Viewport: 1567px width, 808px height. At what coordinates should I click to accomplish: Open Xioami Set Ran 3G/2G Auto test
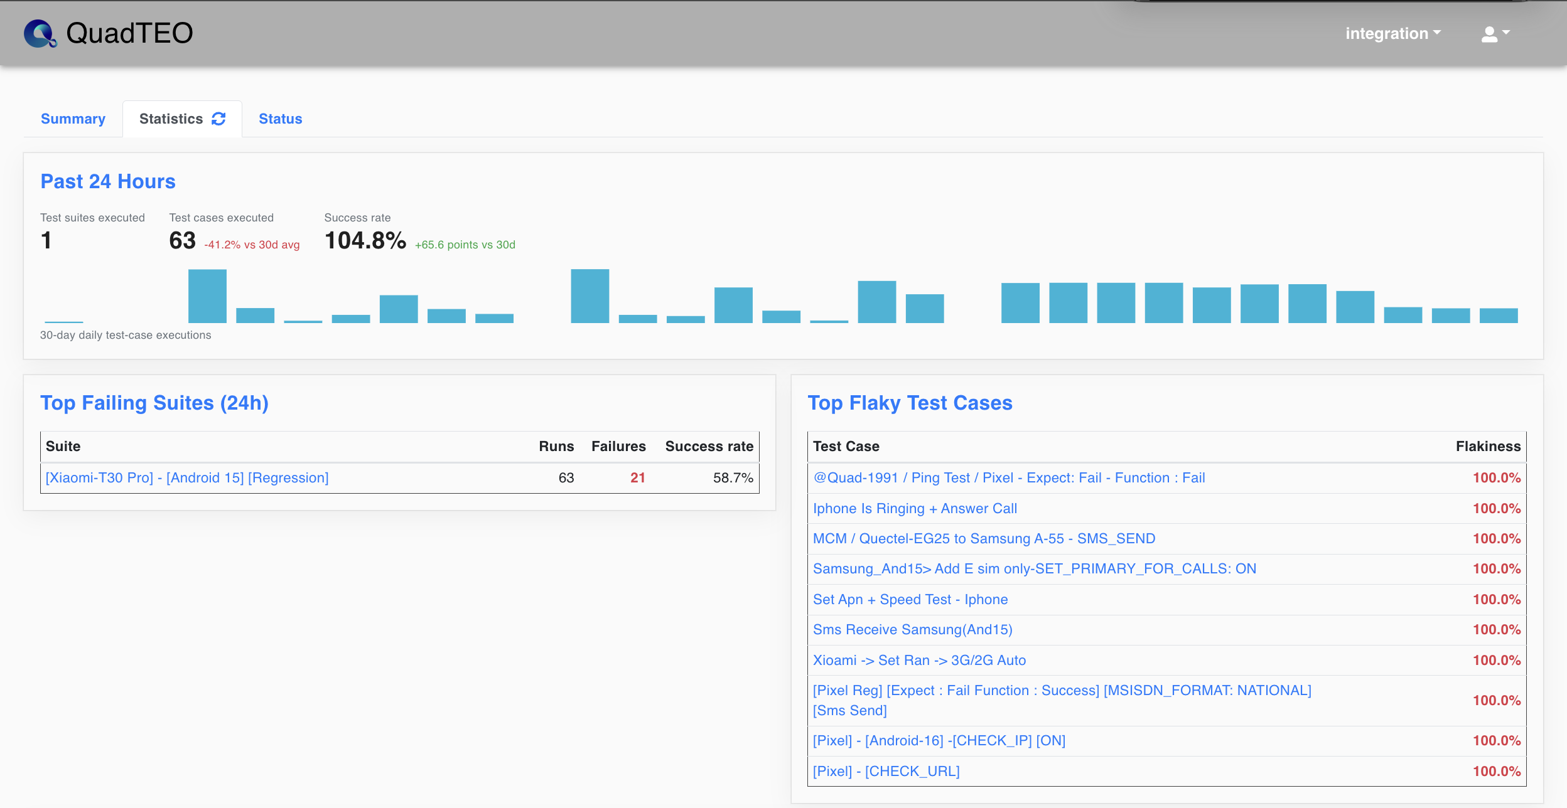[919, 660]
